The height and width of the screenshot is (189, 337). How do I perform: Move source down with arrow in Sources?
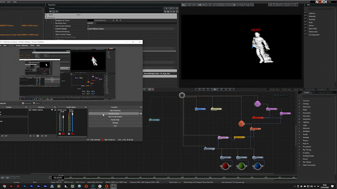pos(46,136)
